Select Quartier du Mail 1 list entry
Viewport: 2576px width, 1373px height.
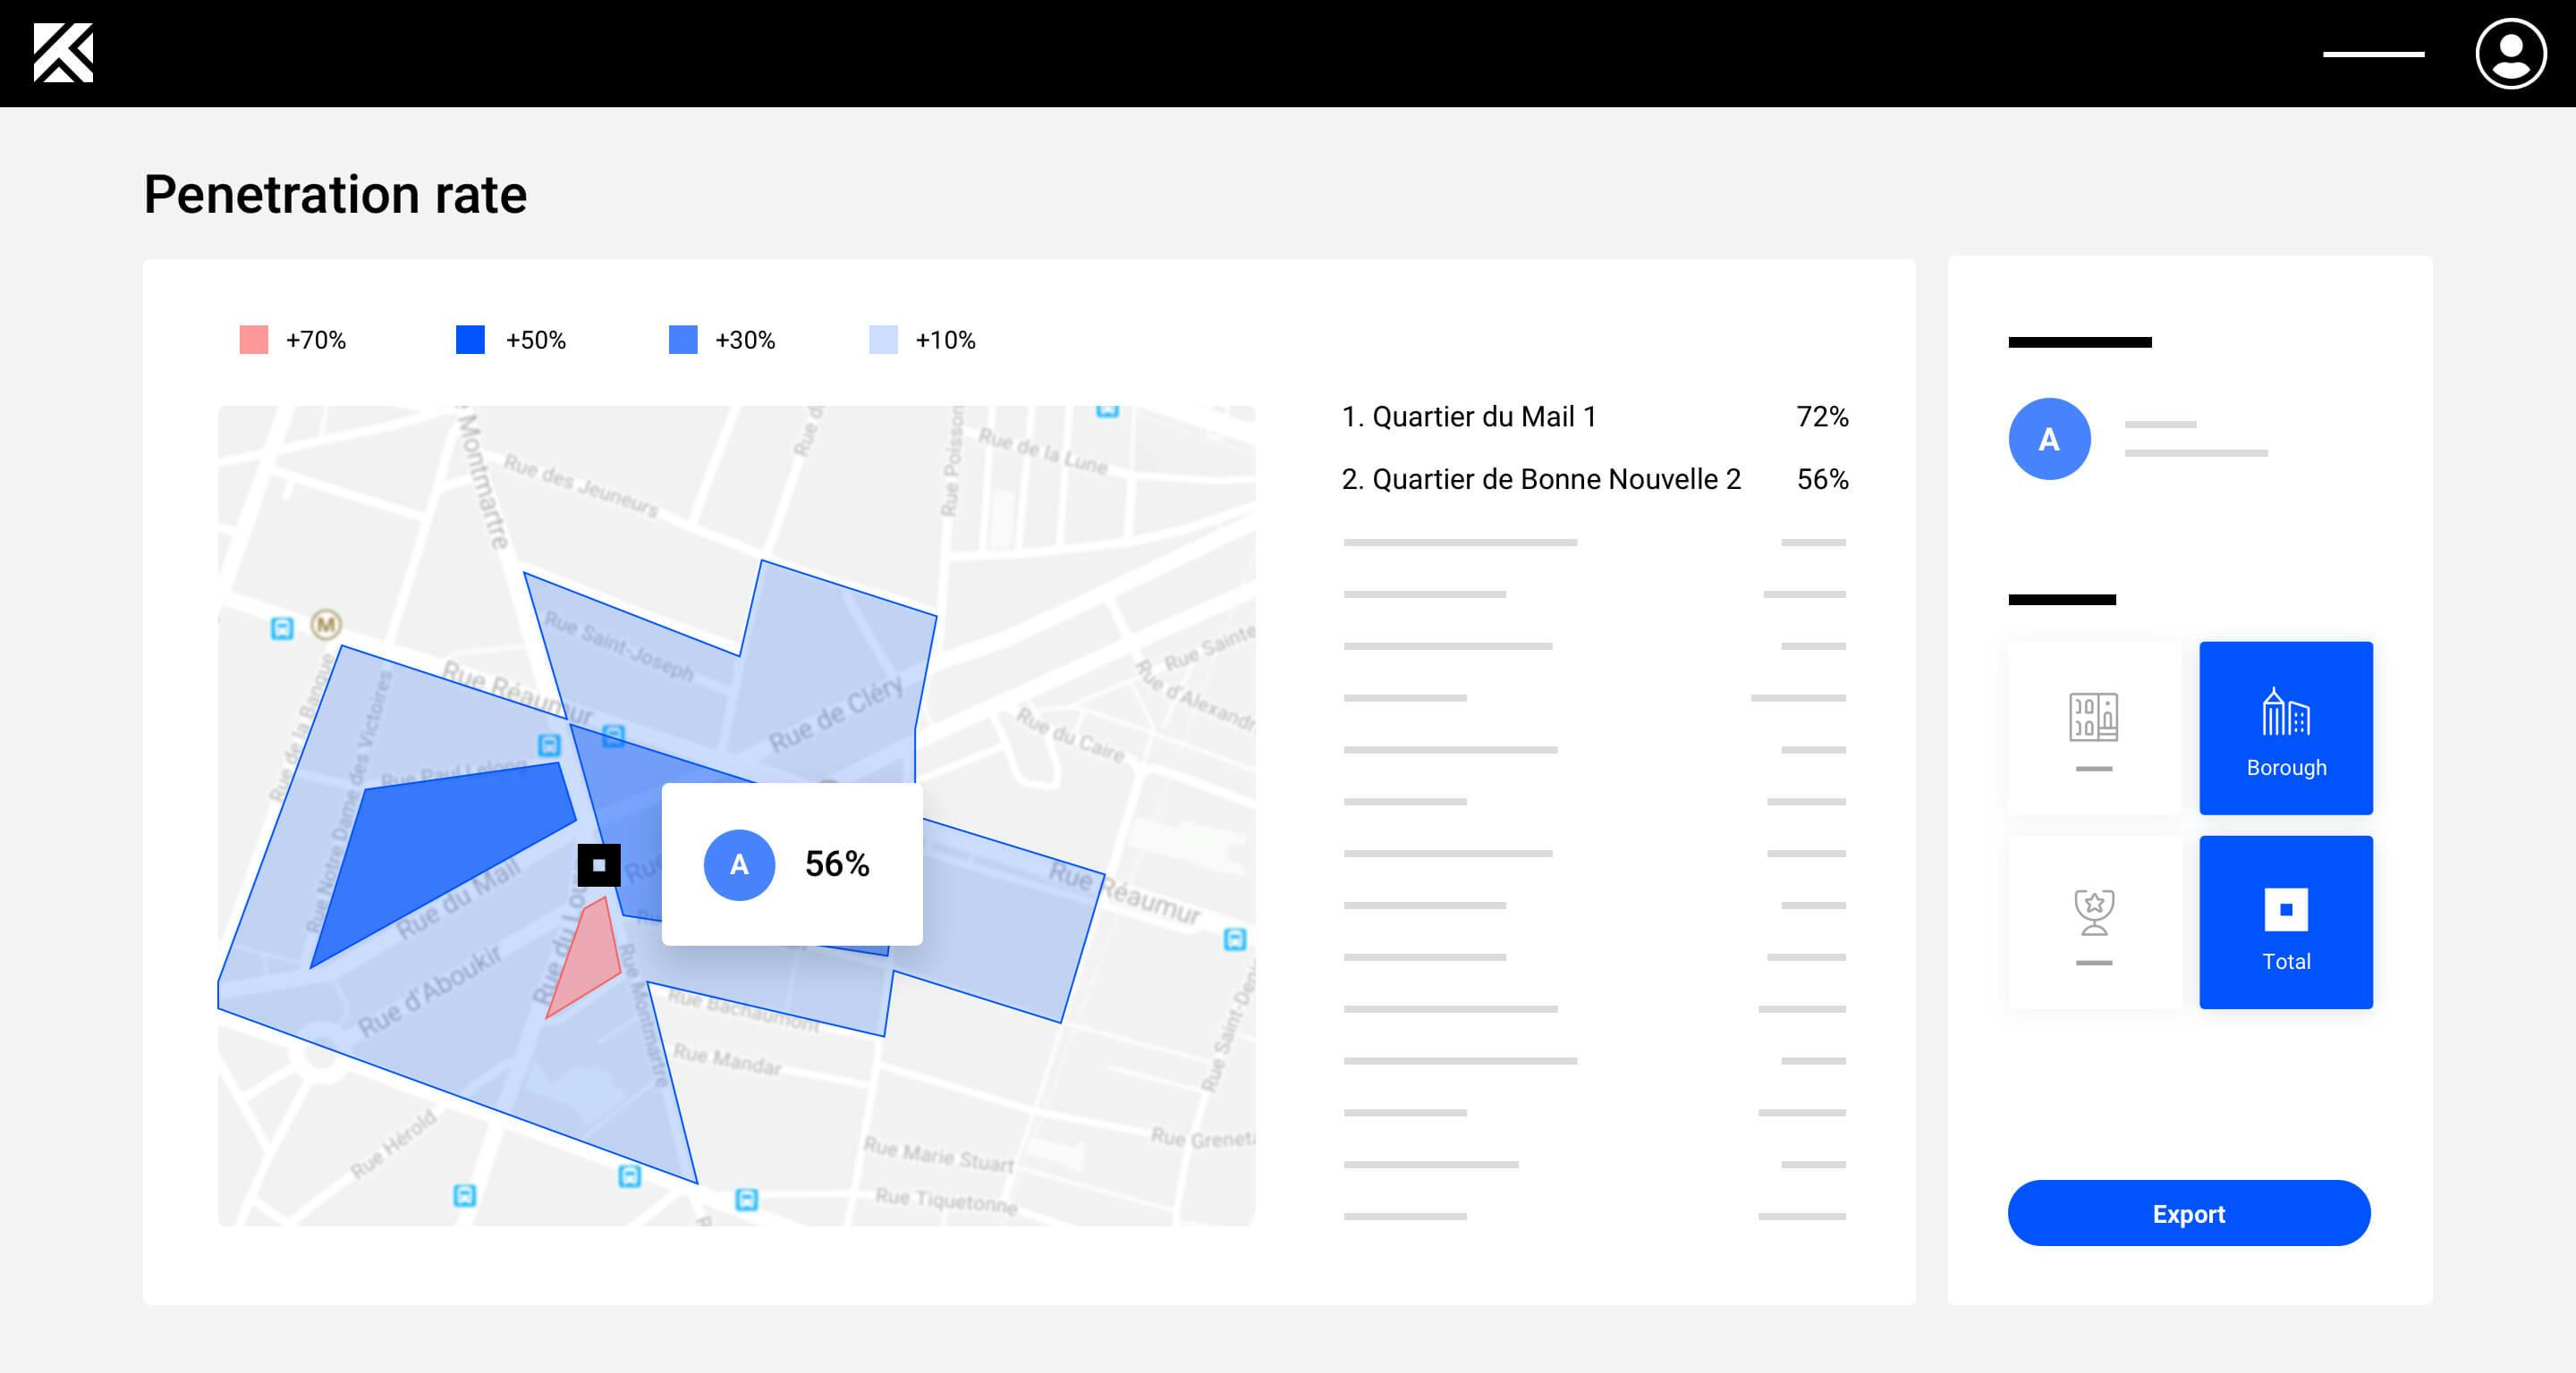click(1594, 417)
